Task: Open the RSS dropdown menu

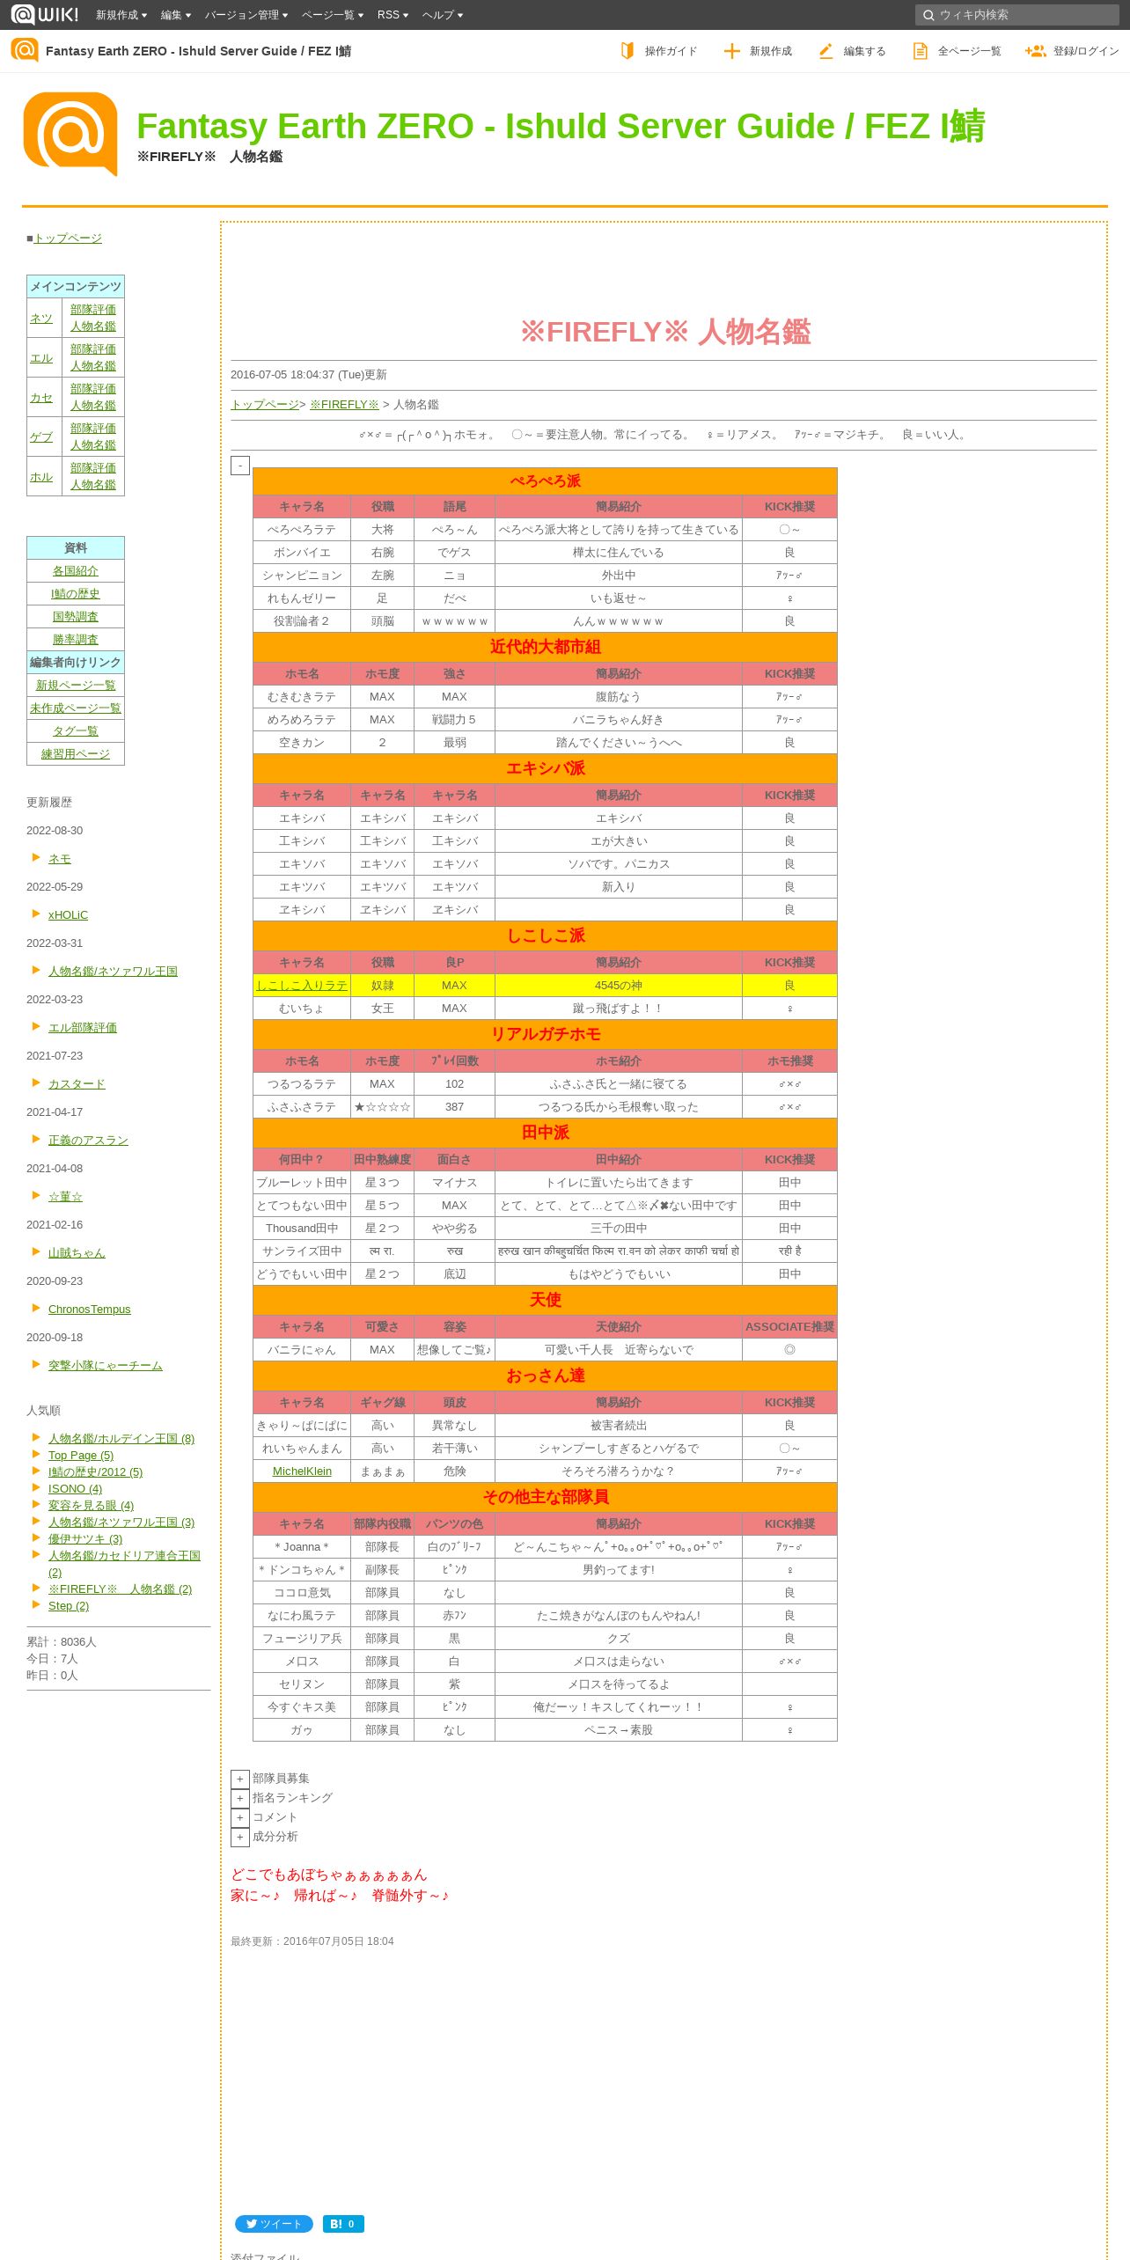Action: click(393, 15)
